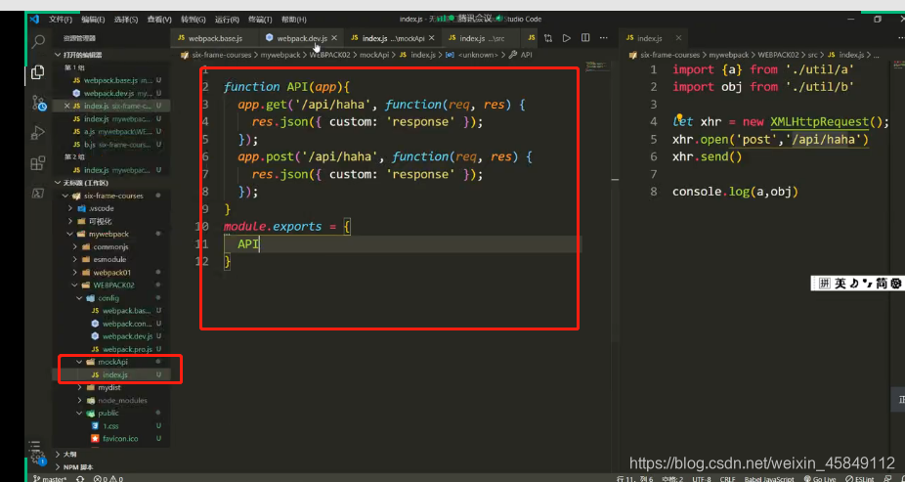Click the errors and warnings count in status bar

[108, 478]
